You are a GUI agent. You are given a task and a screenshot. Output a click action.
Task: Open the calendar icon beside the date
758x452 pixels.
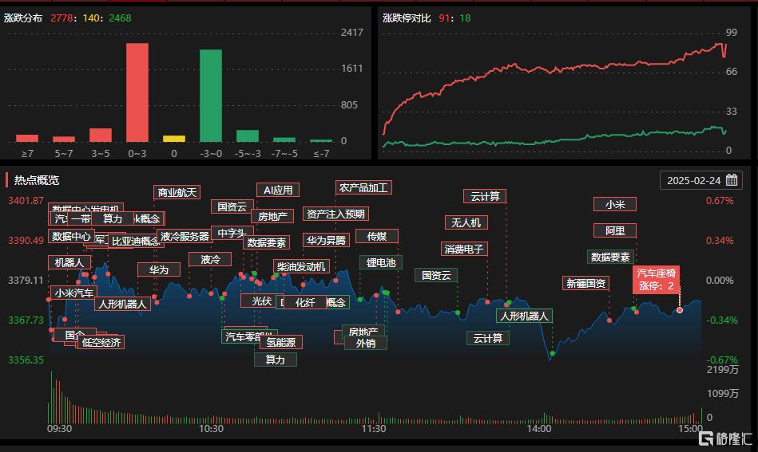click(x=732, y=180)
